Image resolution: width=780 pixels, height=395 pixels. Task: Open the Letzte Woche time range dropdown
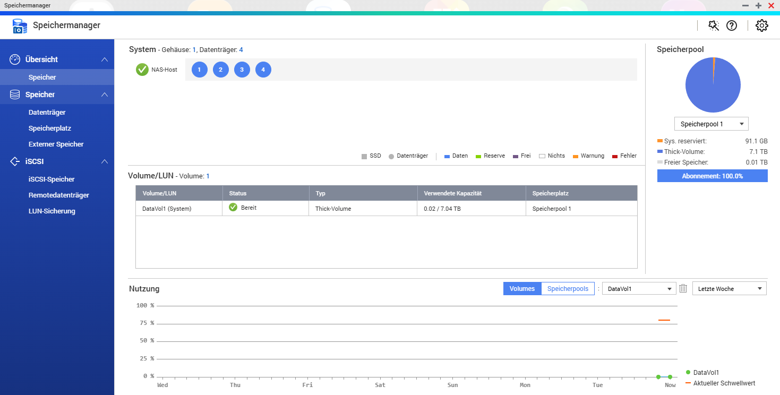730,288
